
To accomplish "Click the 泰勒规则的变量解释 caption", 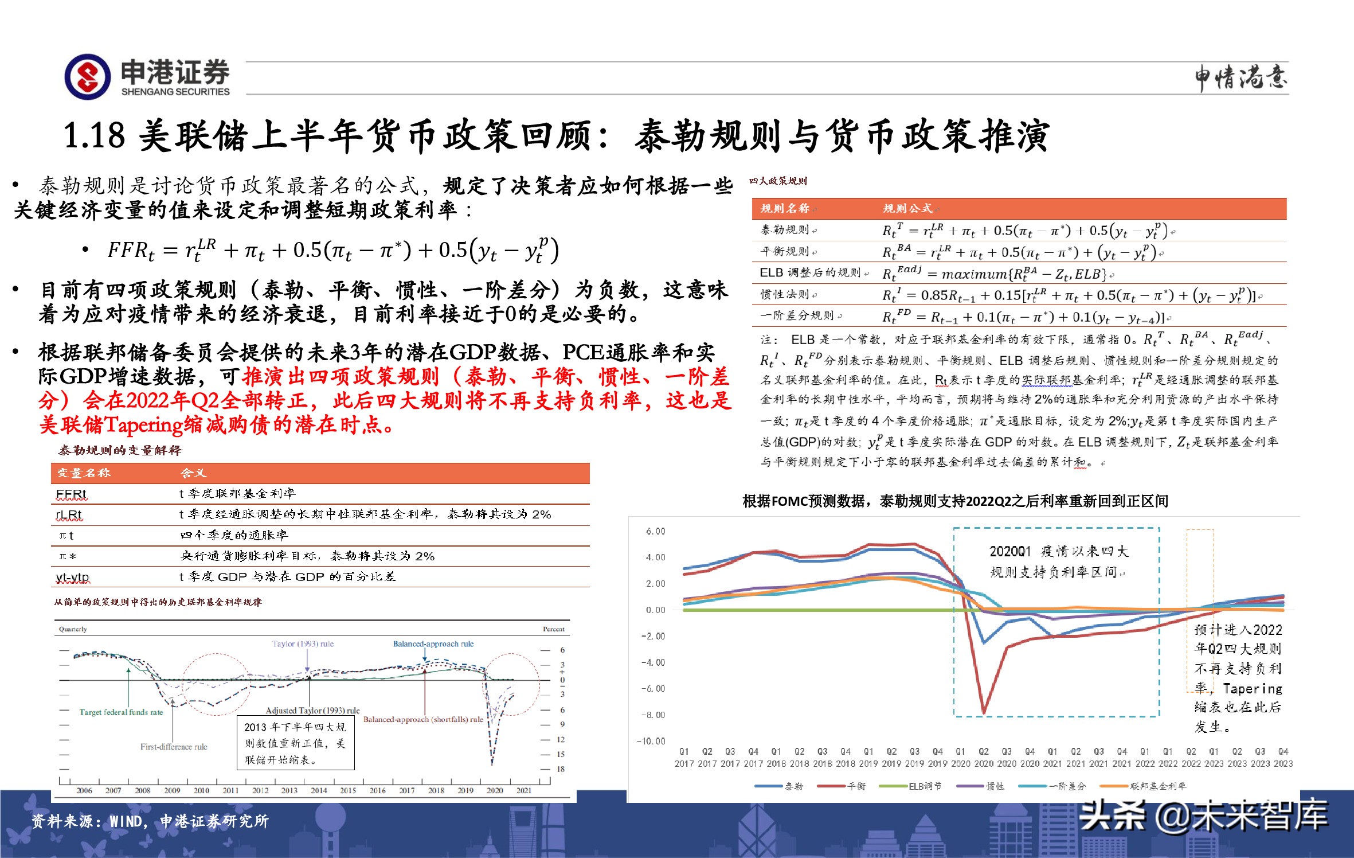I will [x=120, y=450].
